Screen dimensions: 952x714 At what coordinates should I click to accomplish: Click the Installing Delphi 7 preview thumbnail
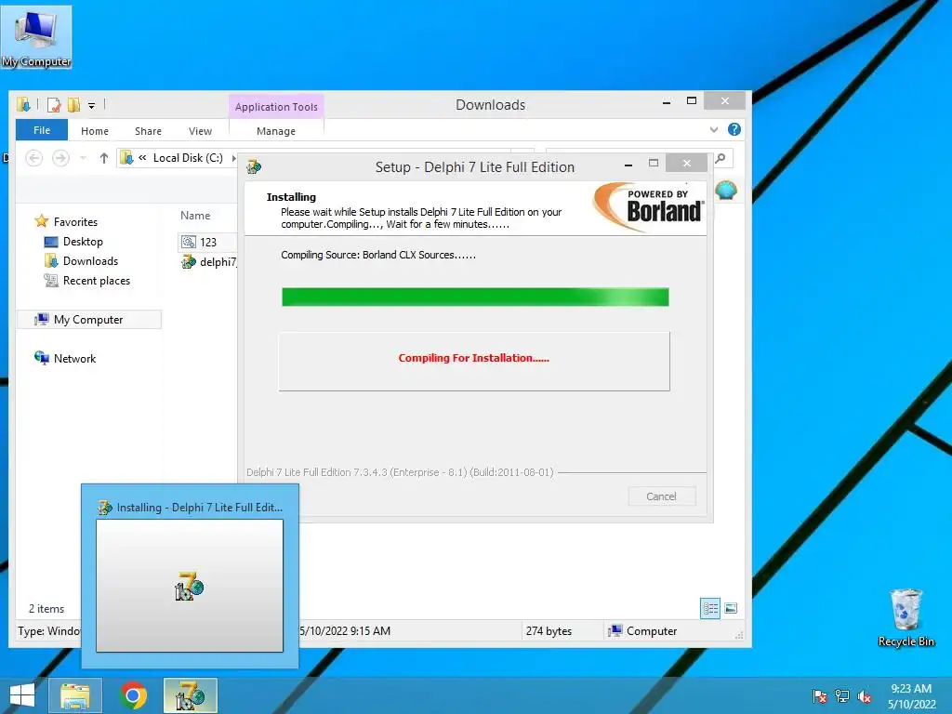[x=190, y=586]
